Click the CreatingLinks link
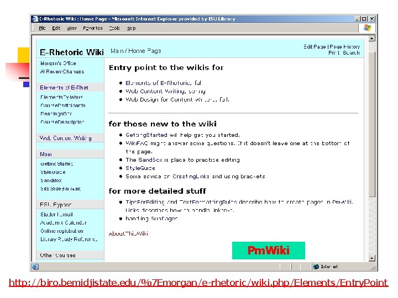This screenshot has width=398, height=298. [191, 177]
